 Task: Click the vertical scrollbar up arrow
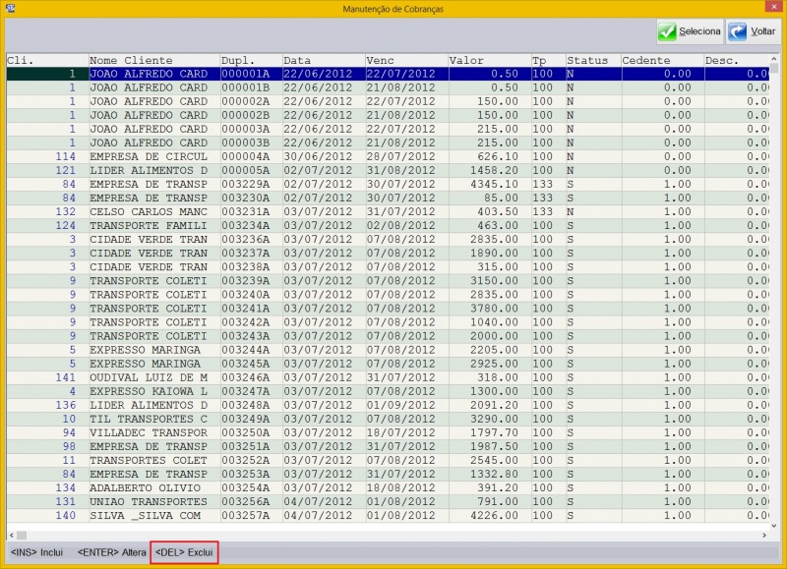click(774, 58)
